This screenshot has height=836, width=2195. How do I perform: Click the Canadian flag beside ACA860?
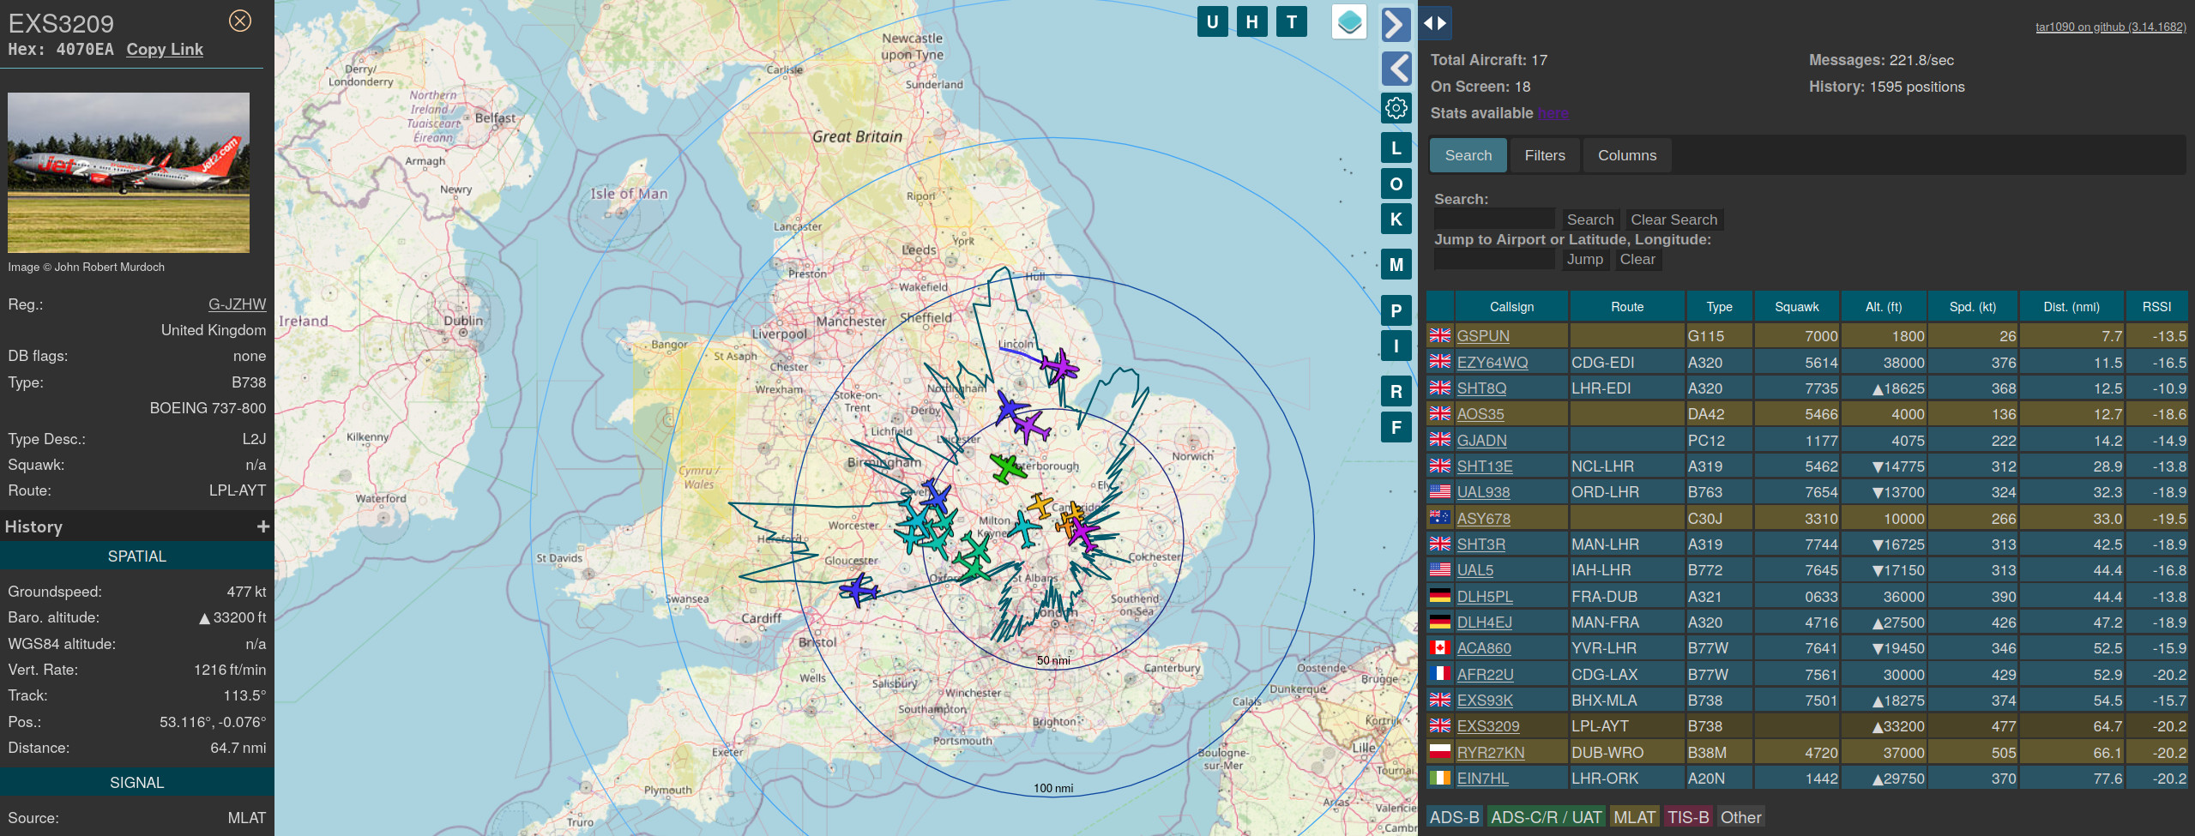(1440, 647)
